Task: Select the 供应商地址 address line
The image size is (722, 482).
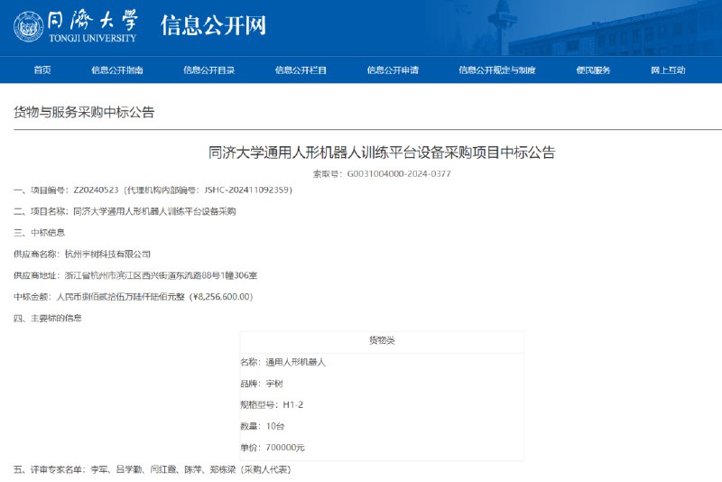Action: coord(135,275)
